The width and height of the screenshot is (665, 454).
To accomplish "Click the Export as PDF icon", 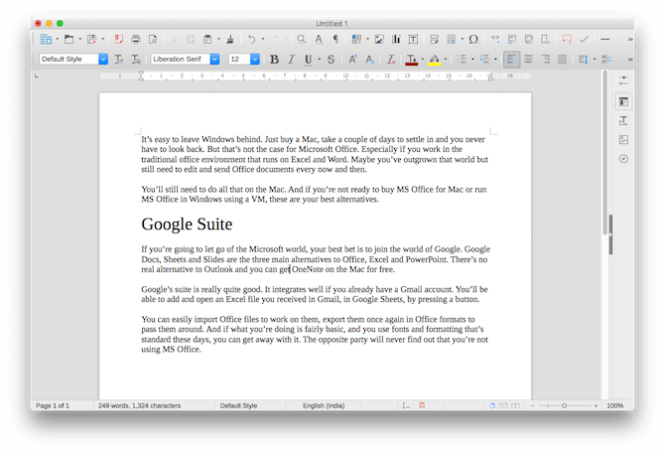I will 118,40.
